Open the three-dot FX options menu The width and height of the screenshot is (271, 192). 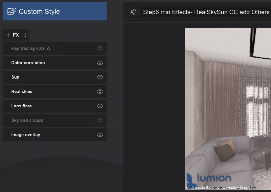25,35
